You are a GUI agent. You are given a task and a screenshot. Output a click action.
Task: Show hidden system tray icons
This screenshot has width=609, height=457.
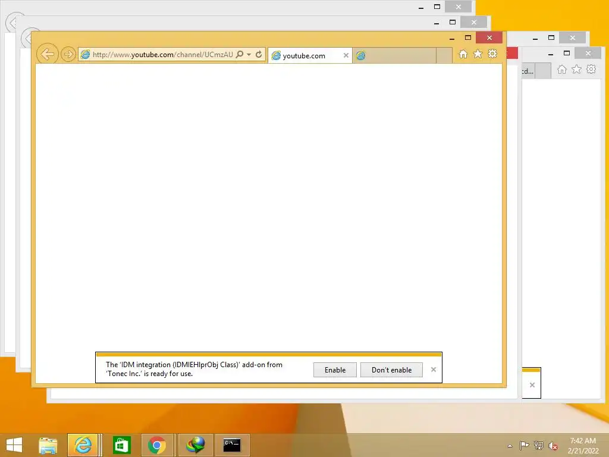pos(510,446)
